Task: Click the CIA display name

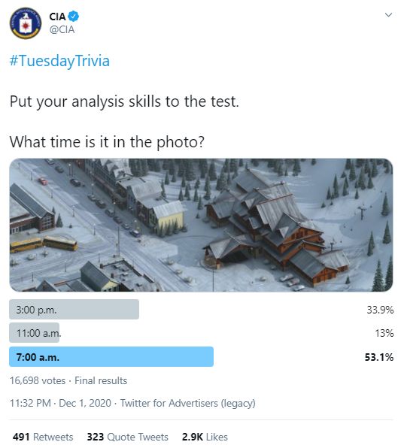Action: point(57,17)
